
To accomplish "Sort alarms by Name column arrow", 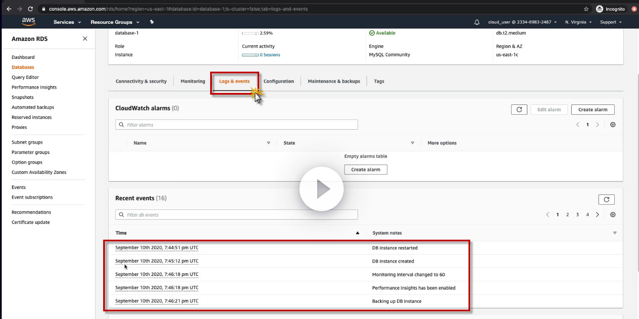I will pyautogui.click(x=269, y=143).
